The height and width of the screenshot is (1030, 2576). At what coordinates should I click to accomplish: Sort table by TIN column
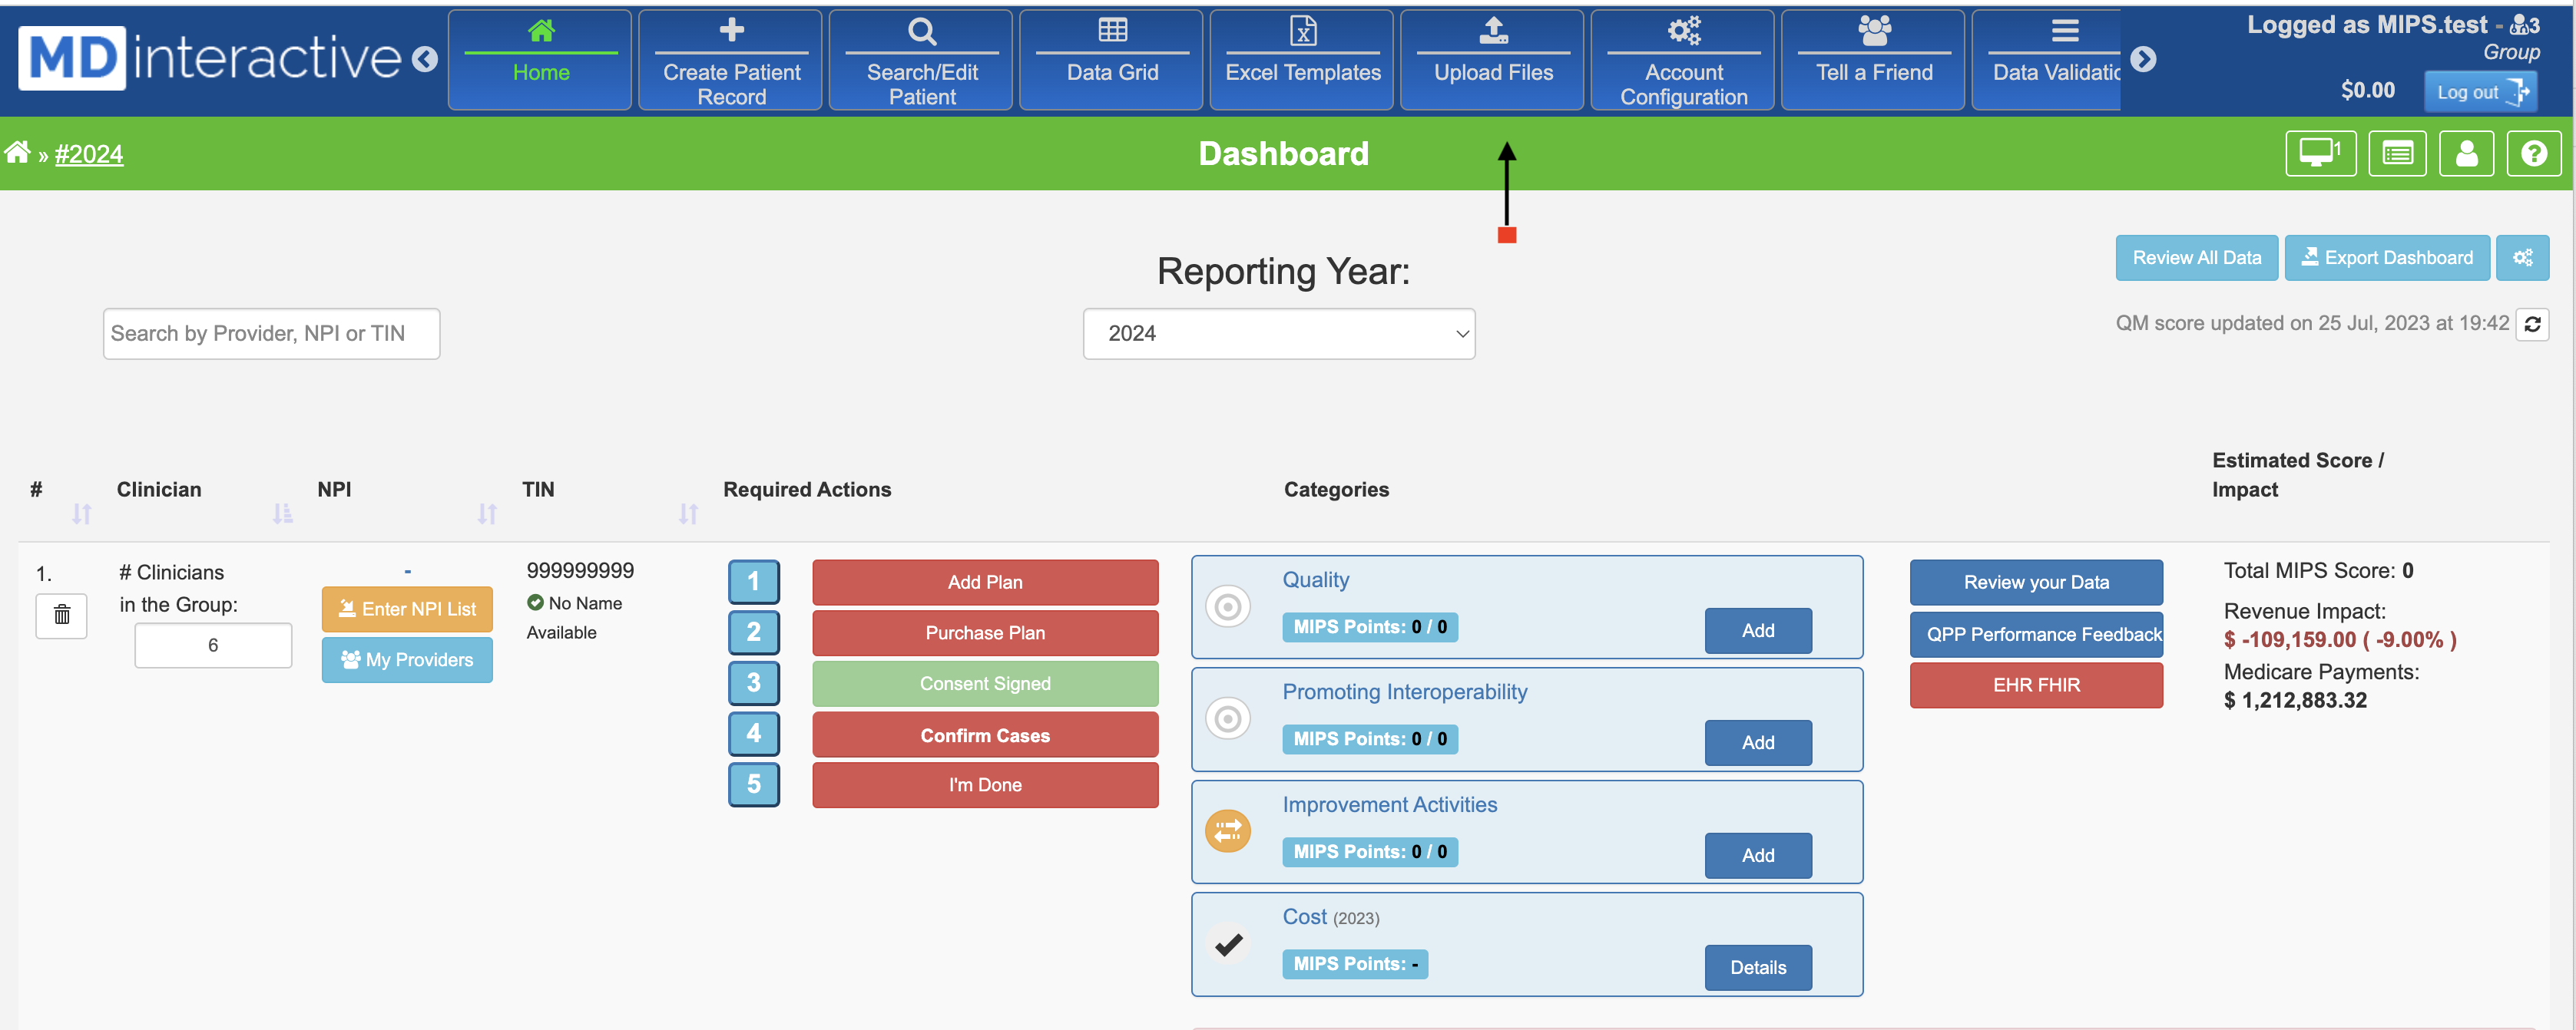pyautogui.click(x=688, y=513)
